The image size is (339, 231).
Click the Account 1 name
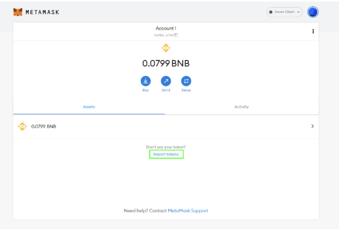coord(166,28)
